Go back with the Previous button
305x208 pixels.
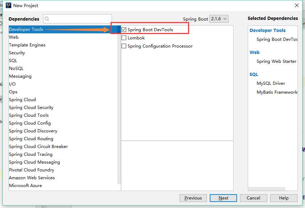click(x=193, y=198)
